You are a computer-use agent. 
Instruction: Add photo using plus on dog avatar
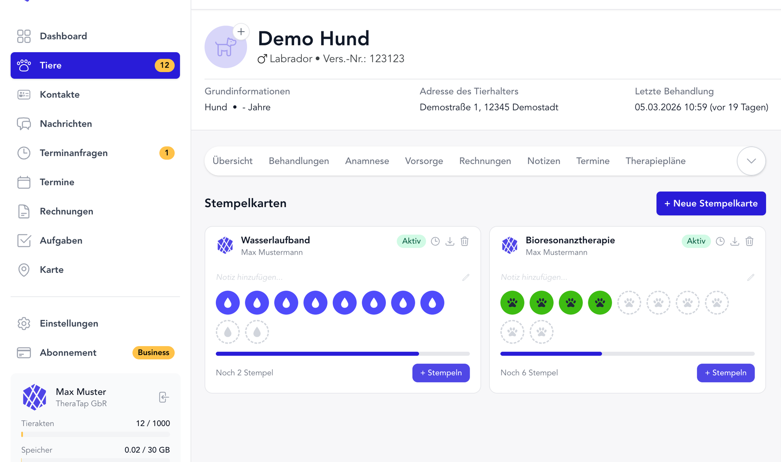tap(241, 32)
